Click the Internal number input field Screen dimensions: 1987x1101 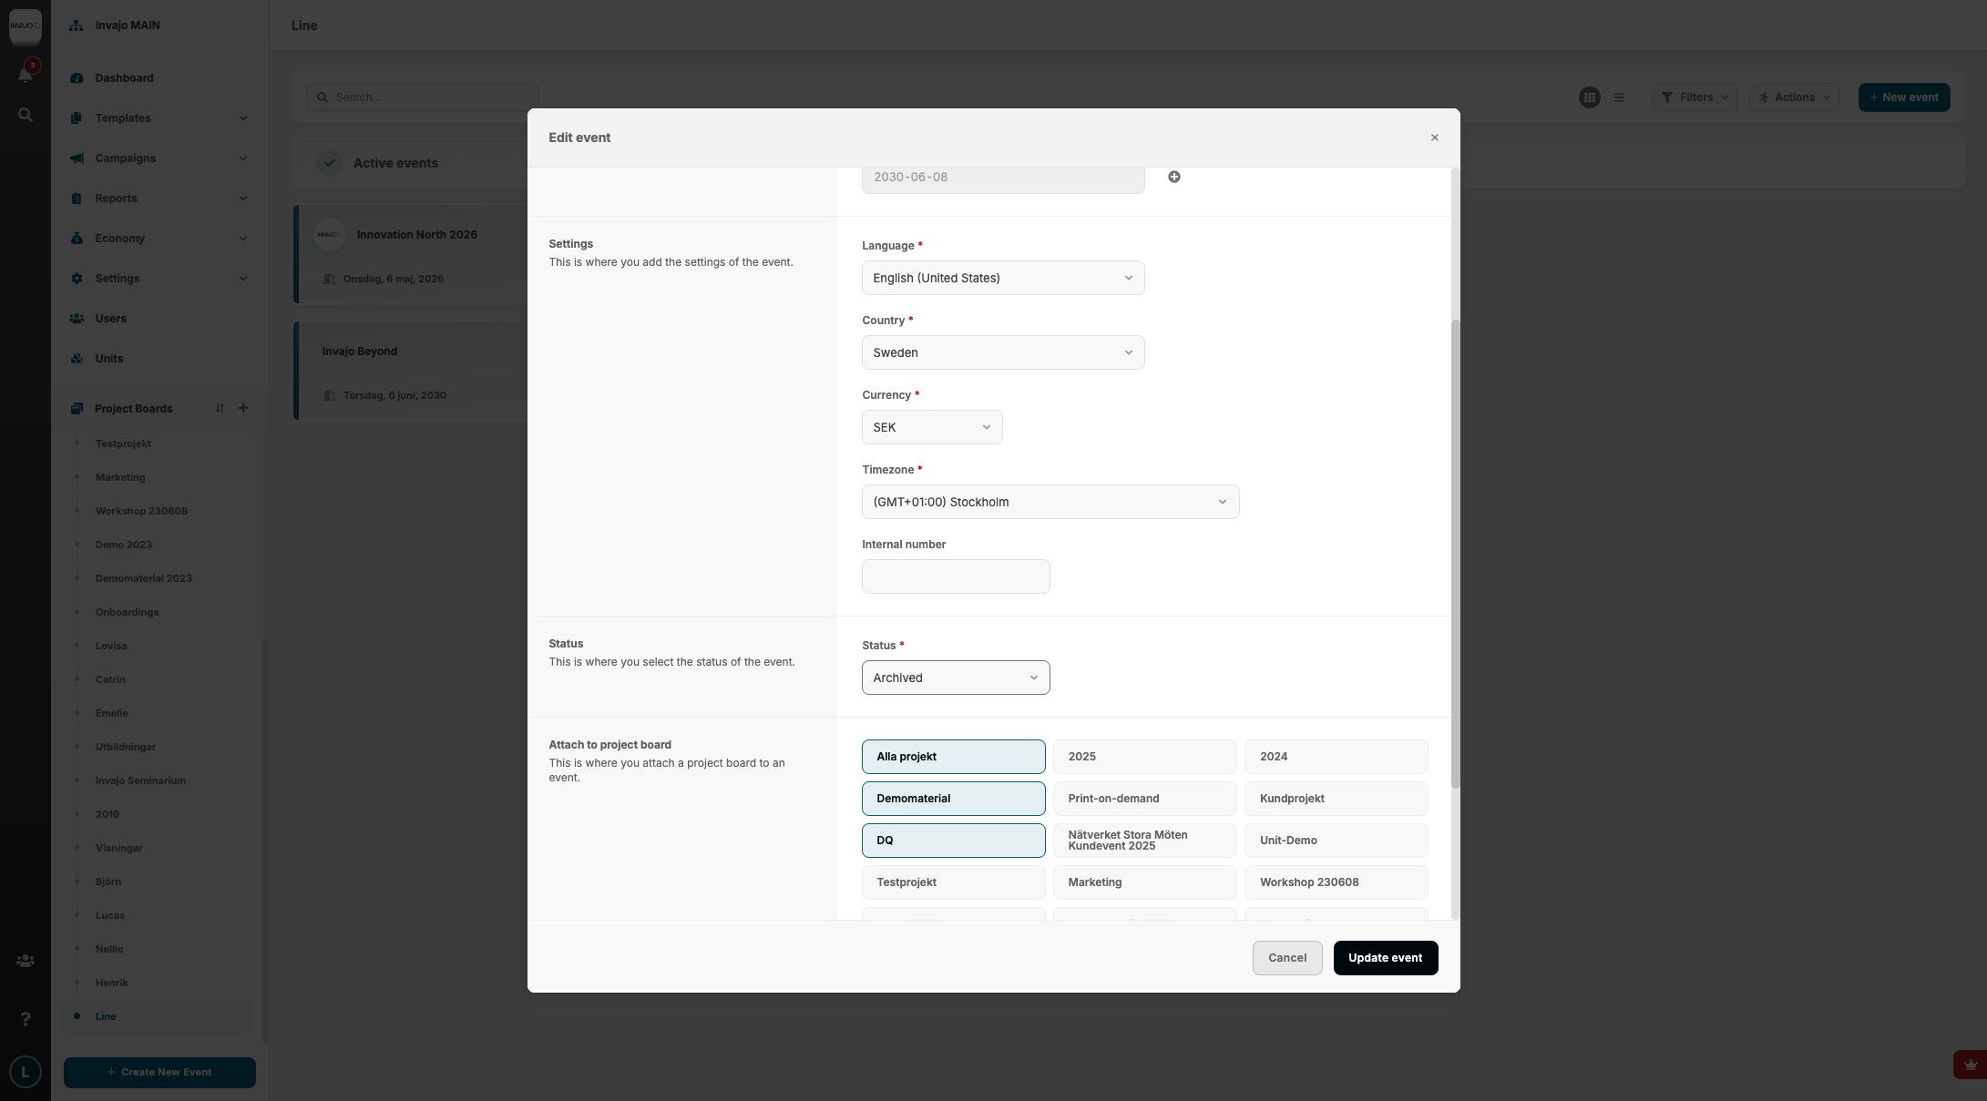click(955, 576)
